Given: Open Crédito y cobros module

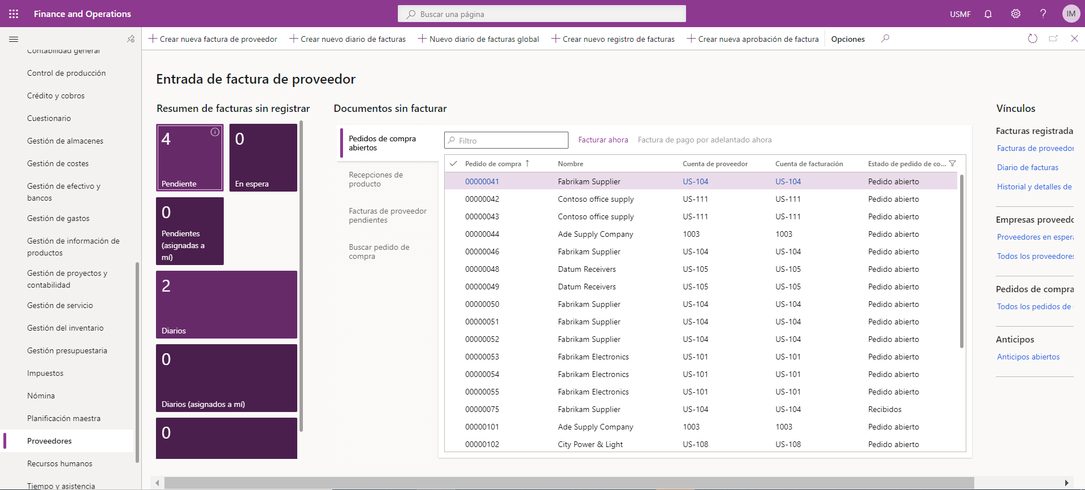Looking at the screenshot, I should click(56, 96).
